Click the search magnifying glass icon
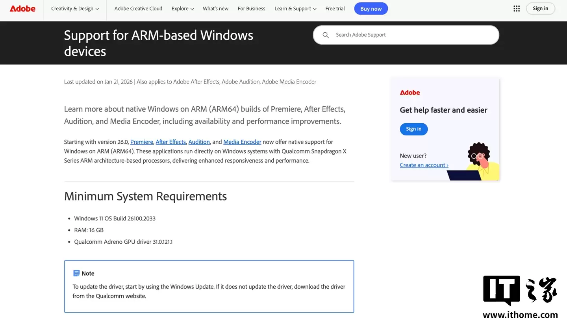Viewport: 567px width, 326px height. 326,35
